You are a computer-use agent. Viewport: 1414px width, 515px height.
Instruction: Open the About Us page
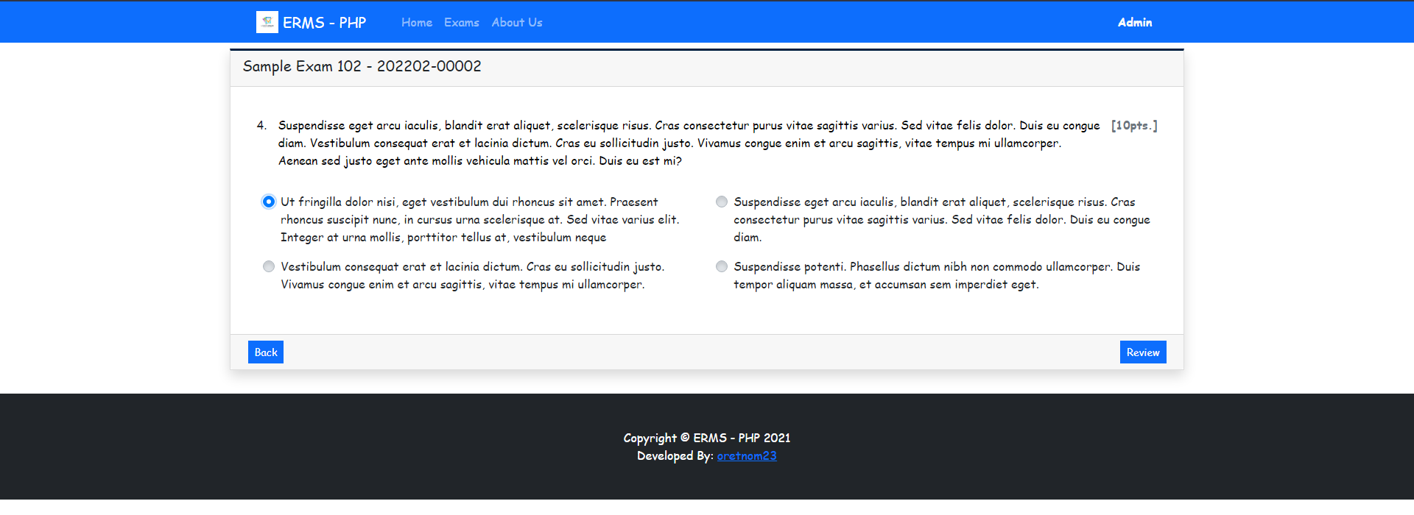pyautogui.click(x=517, y=23)
